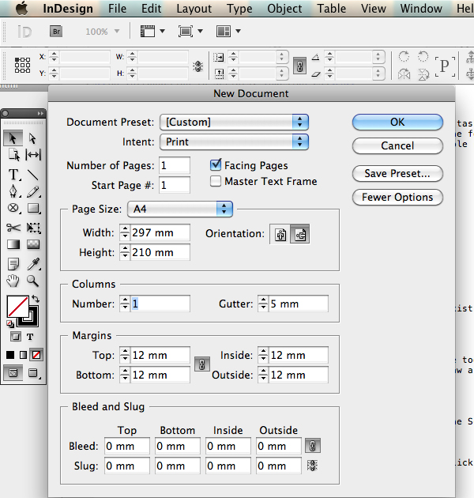Open Adobe Bridge with Br icon

(56, 32)
